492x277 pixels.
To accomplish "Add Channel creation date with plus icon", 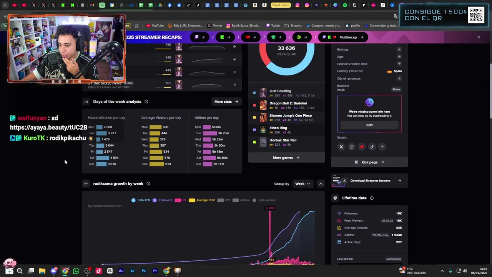I will (x=399, y=64).
